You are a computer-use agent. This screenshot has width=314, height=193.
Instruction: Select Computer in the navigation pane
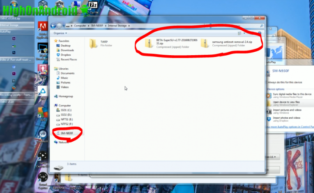point(62,105)
